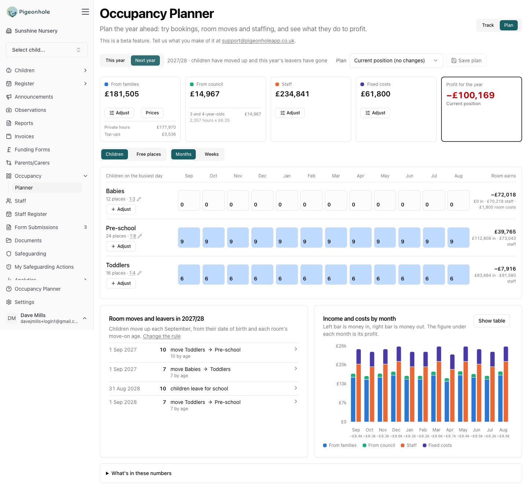Click Change the rule link
This screenshot has height=489, width=528.
coord(162,336)
